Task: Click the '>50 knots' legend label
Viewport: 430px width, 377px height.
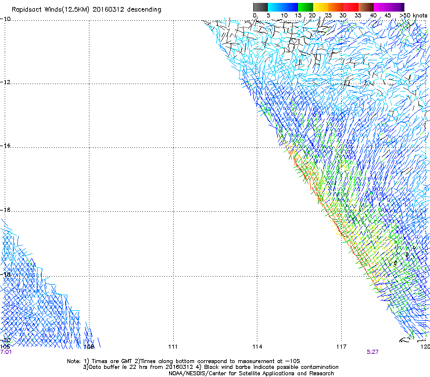Action: (x=413, y=16)
